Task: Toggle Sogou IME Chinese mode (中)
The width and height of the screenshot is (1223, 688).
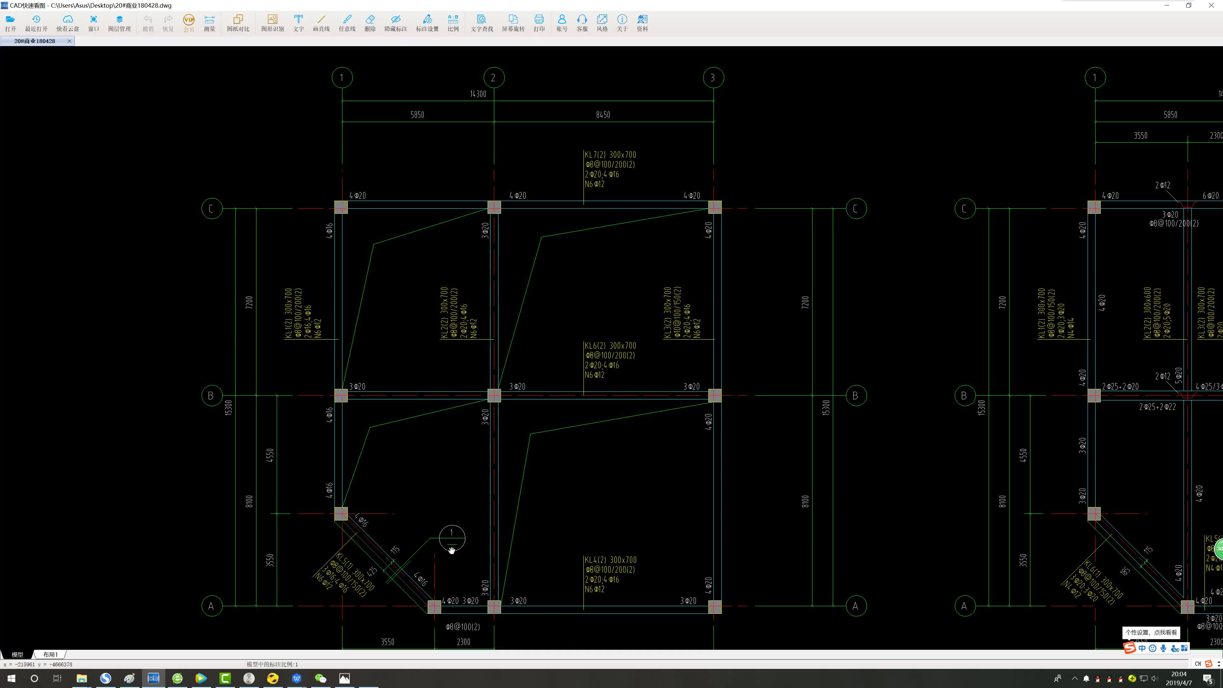Action: pyautogui.click(x=1142, y=648)
